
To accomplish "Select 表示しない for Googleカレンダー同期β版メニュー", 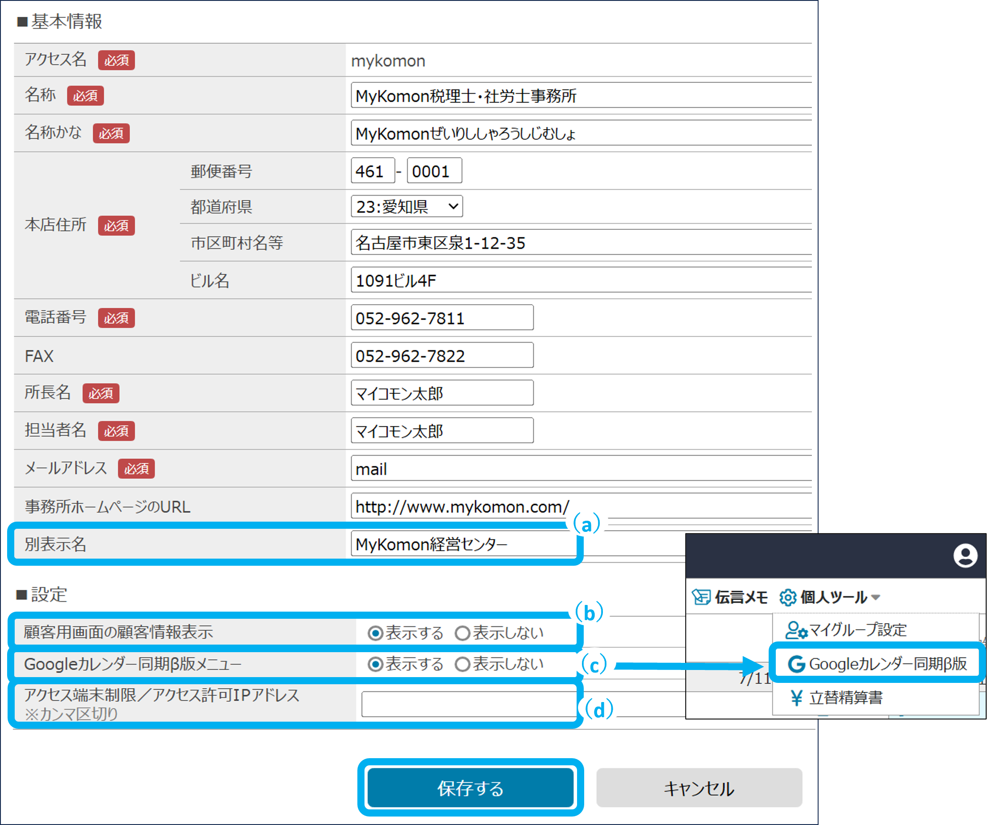I will pyautogui.click(x=463, y=664).
